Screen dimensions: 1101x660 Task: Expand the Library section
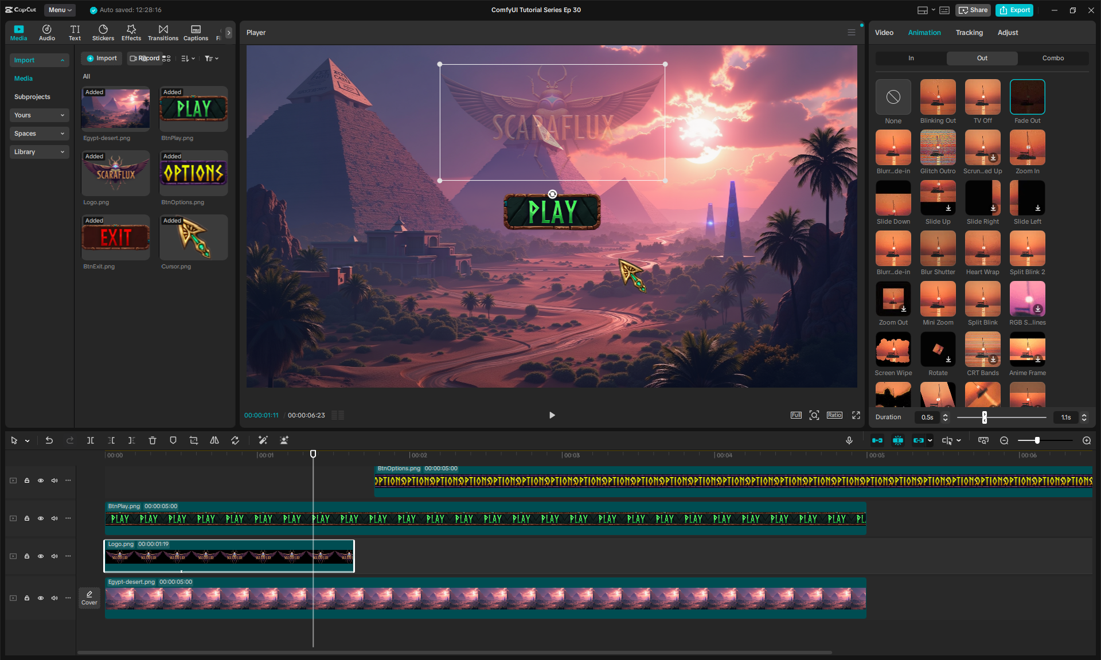[x=39, y=152]
